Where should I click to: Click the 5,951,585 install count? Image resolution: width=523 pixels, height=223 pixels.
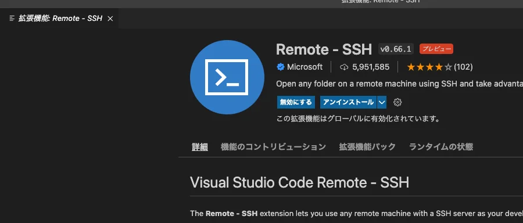pos(371,67)
